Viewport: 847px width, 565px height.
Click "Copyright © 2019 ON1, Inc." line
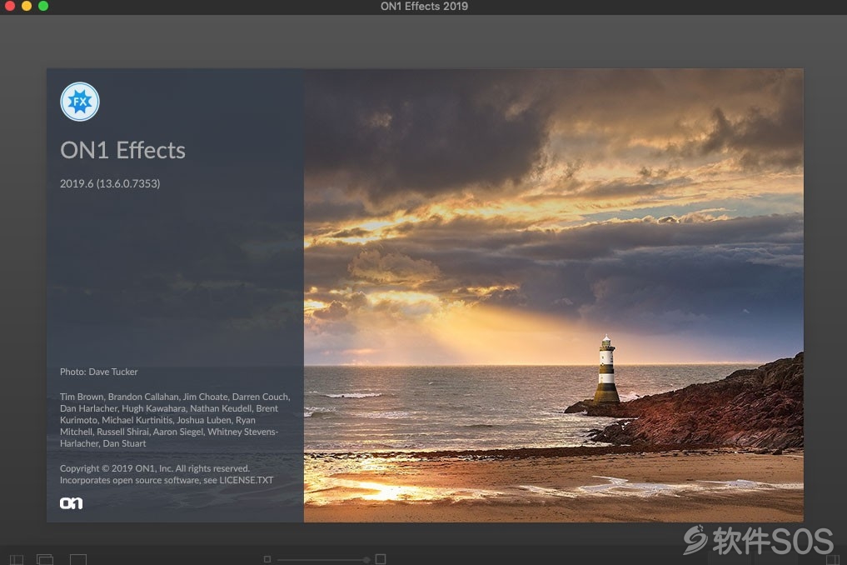(154, 468)
